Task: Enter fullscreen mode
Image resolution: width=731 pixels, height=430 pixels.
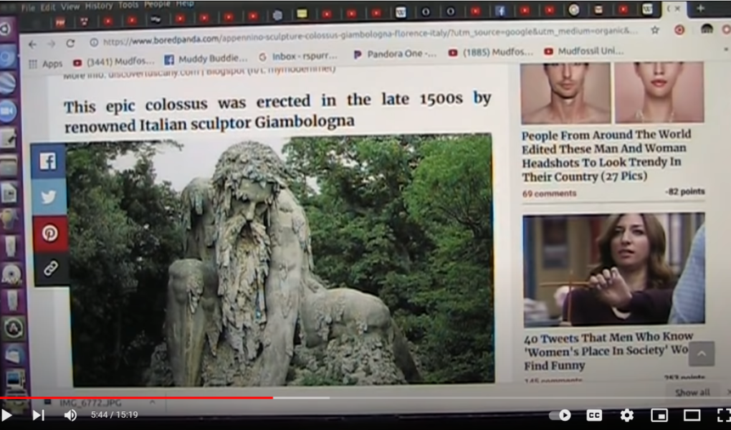Action: [x=722, y=415]
